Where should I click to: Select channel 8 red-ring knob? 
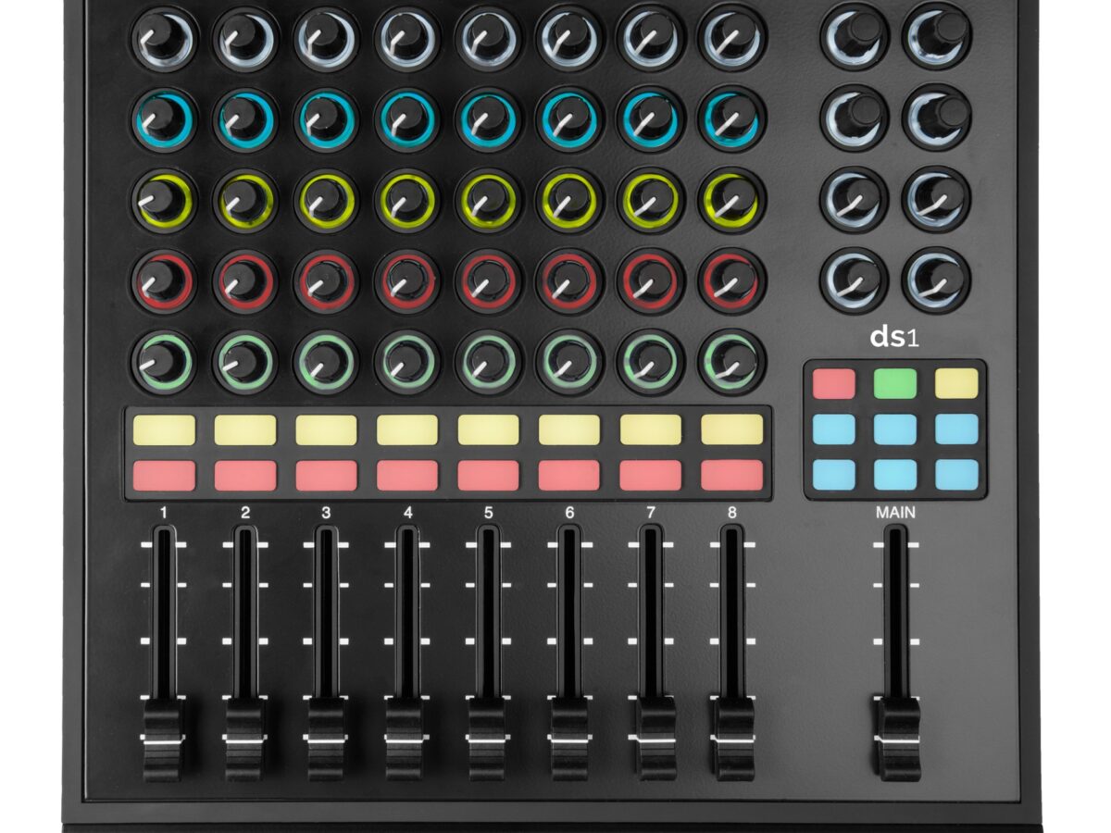click(x=731, y=280)
